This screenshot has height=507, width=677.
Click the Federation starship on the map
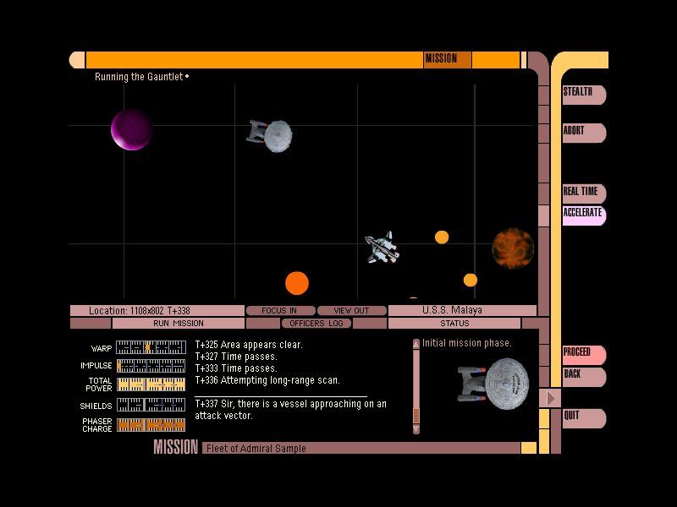pos(270,135)
